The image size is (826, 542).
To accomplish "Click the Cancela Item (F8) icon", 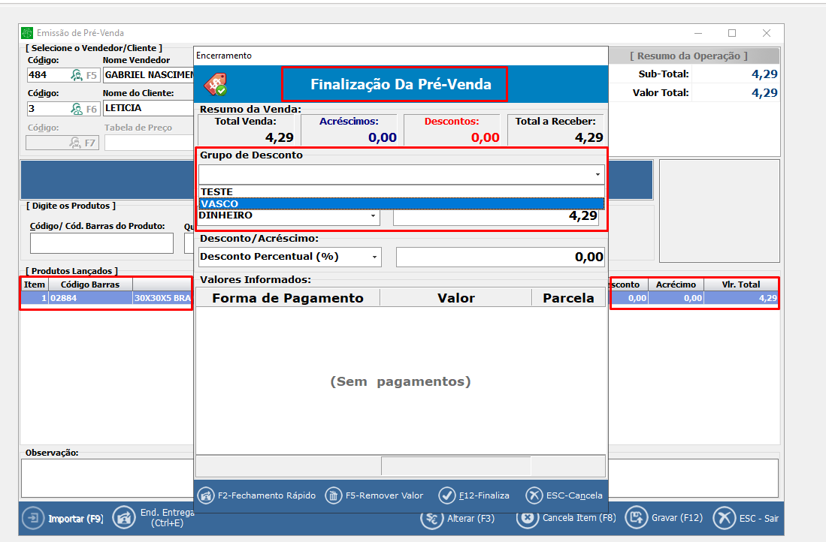I will pos(527,518).
